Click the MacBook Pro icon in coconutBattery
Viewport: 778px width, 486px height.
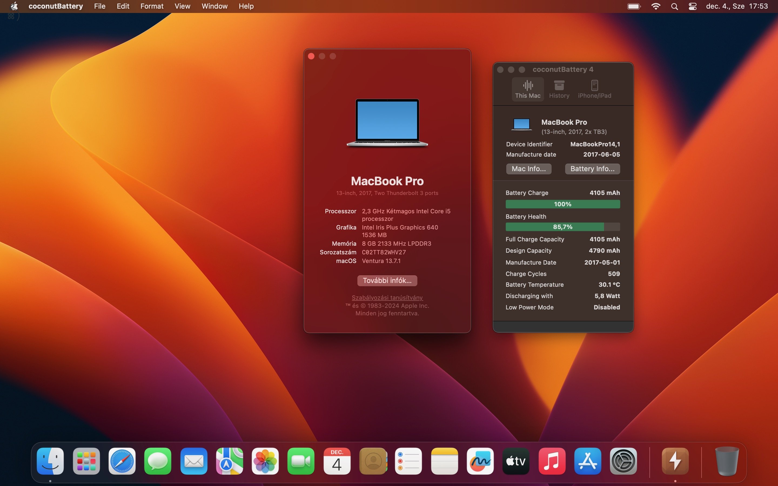(x=521, y=124)
